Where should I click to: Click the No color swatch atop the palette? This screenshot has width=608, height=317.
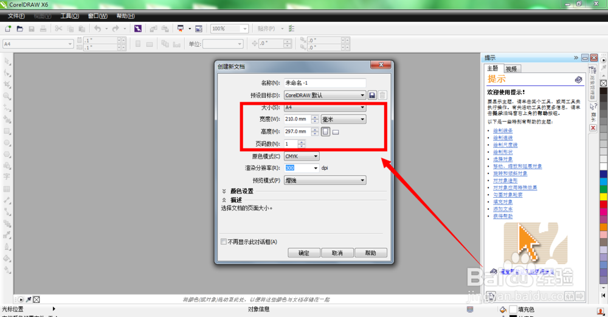(x=604, y=83)
